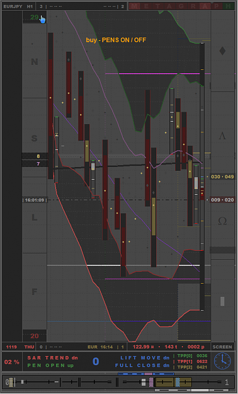Click the EUR 16:14 time readout

(x=101, y=347)
